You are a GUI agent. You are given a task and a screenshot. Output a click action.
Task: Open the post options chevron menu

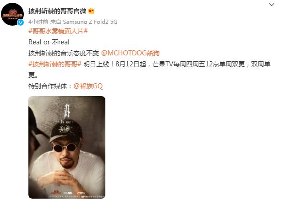(x=271, y=5)
